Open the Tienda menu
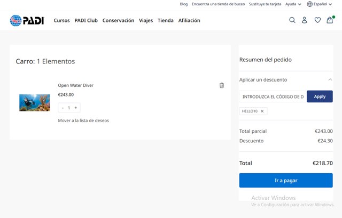Viewport: 342px width, 218px height. pyautogui.click(x=166, y=20)
